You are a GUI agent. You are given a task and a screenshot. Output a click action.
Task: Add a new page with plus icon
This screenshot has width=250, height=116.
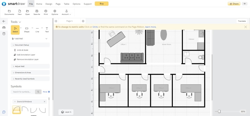(x=83, y=21)
